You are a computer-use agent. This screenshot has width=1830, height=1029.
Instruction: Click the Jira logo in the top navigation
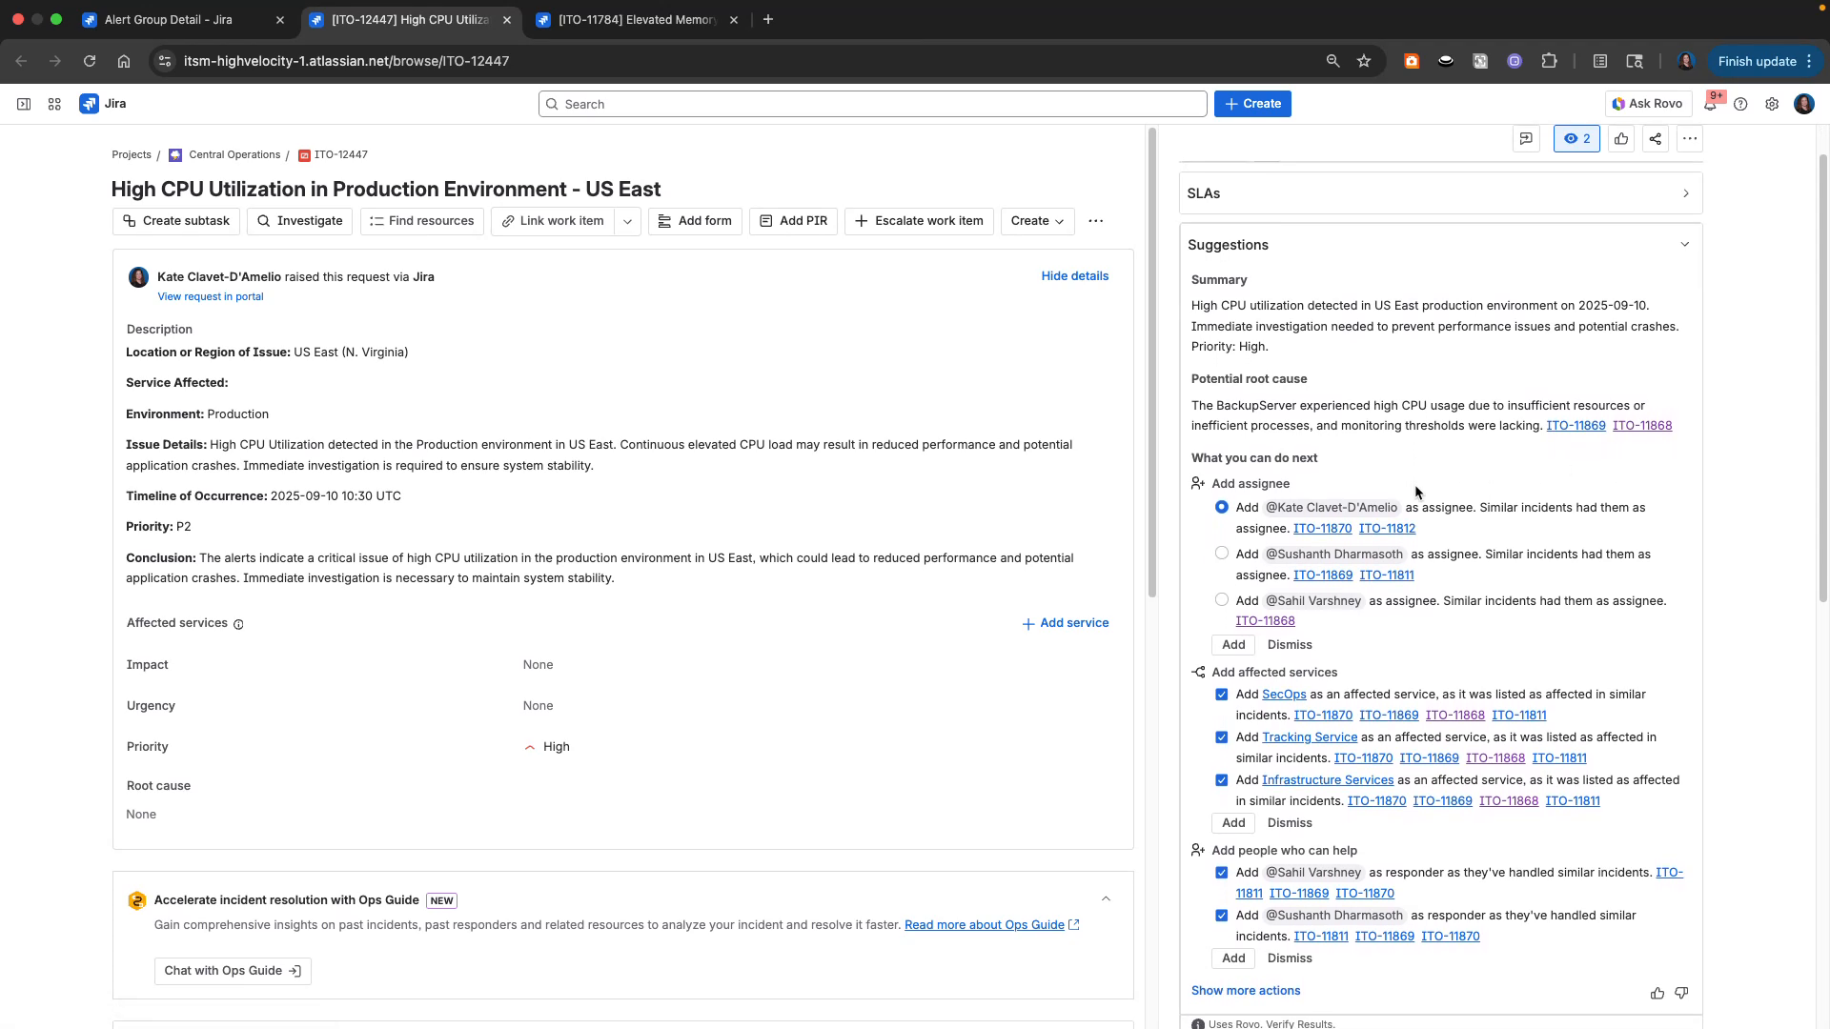pos(89,104)
